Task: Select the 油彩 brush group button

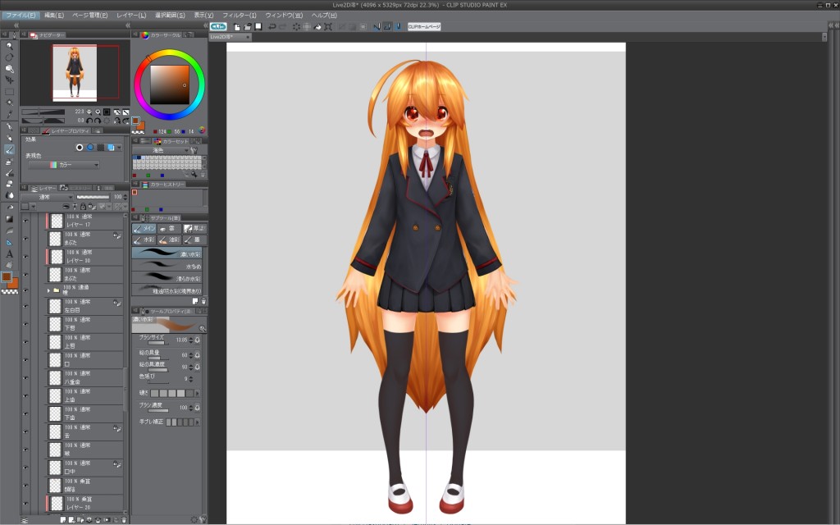Action: click(169, 240)
